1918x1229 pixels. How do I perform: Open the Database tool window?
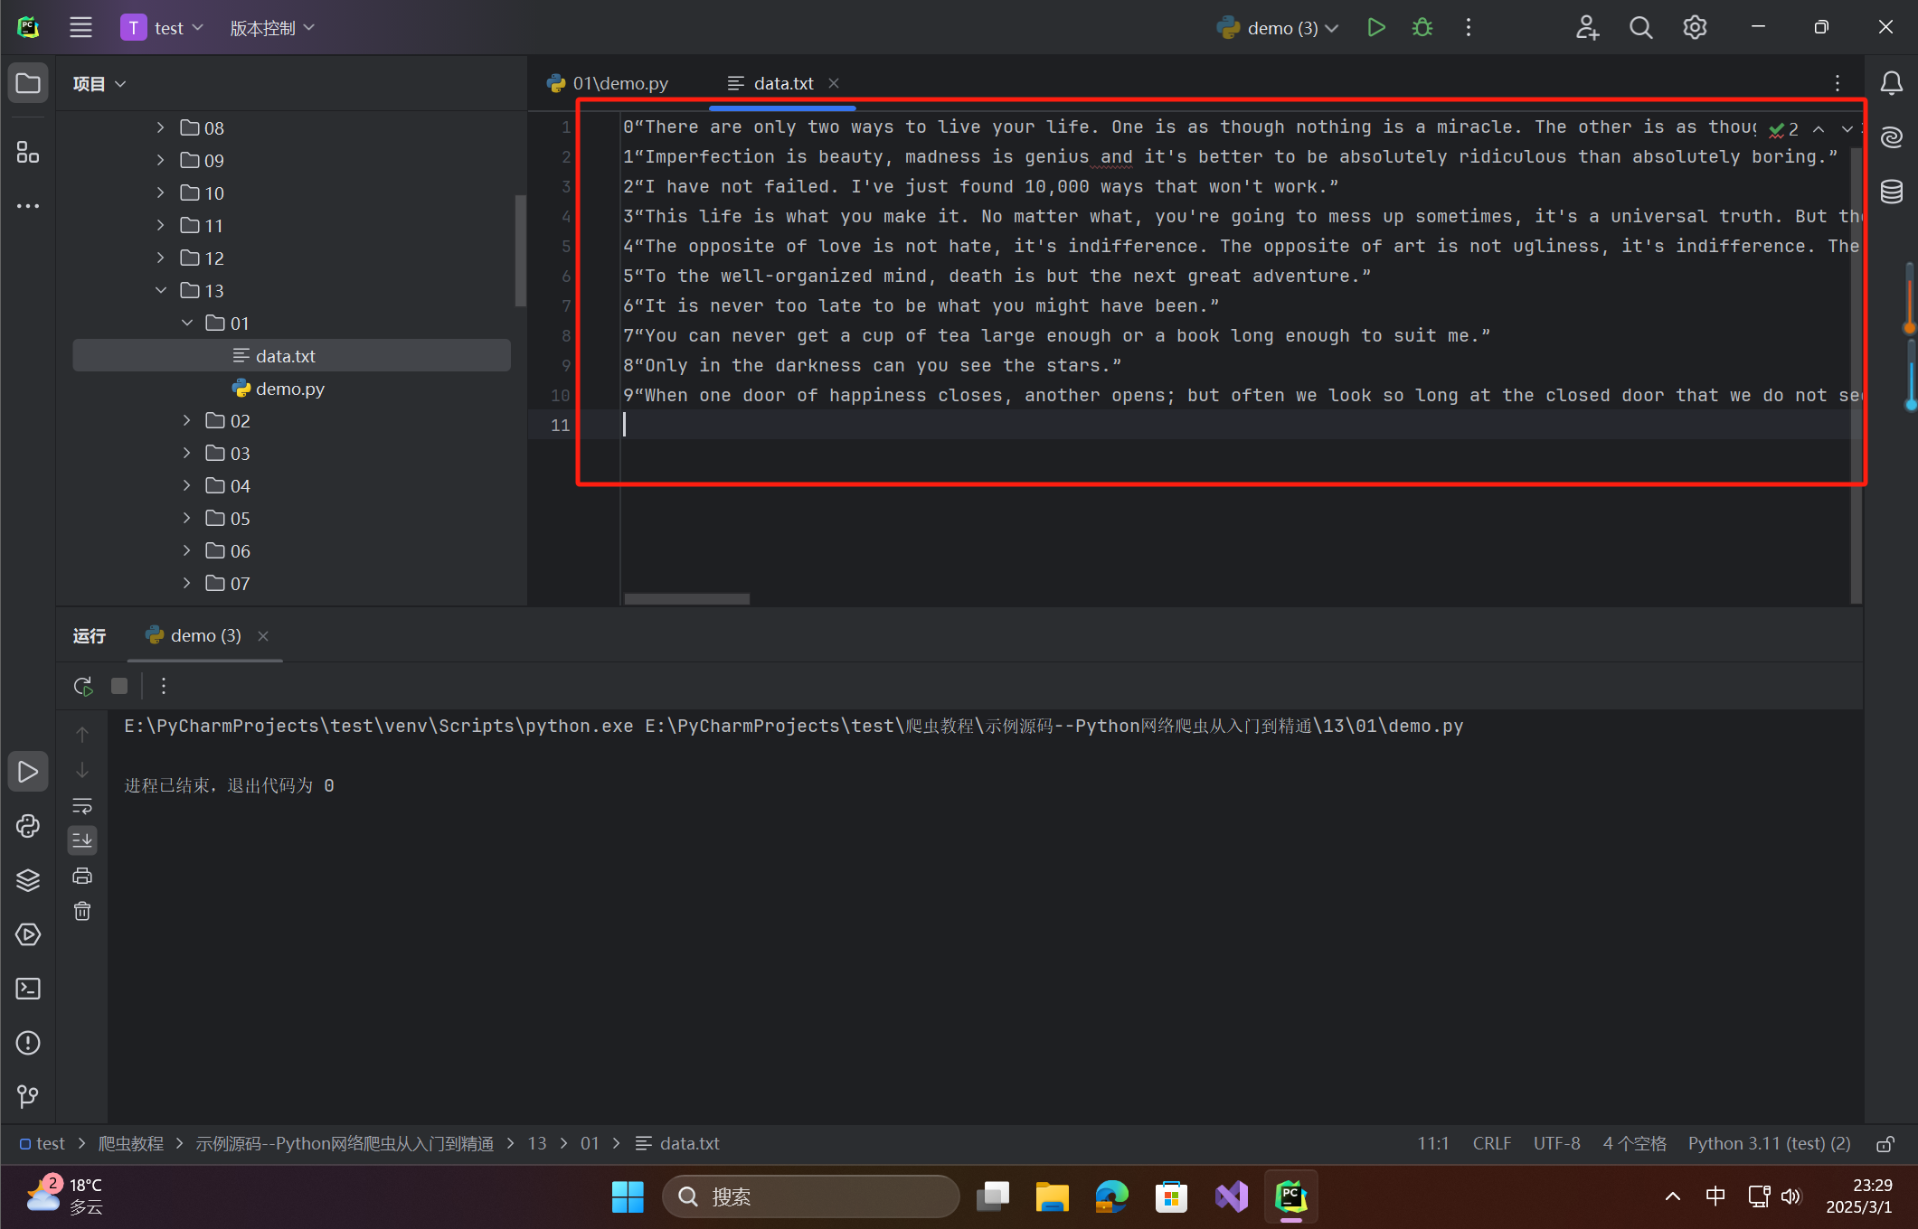point(1891,192)
